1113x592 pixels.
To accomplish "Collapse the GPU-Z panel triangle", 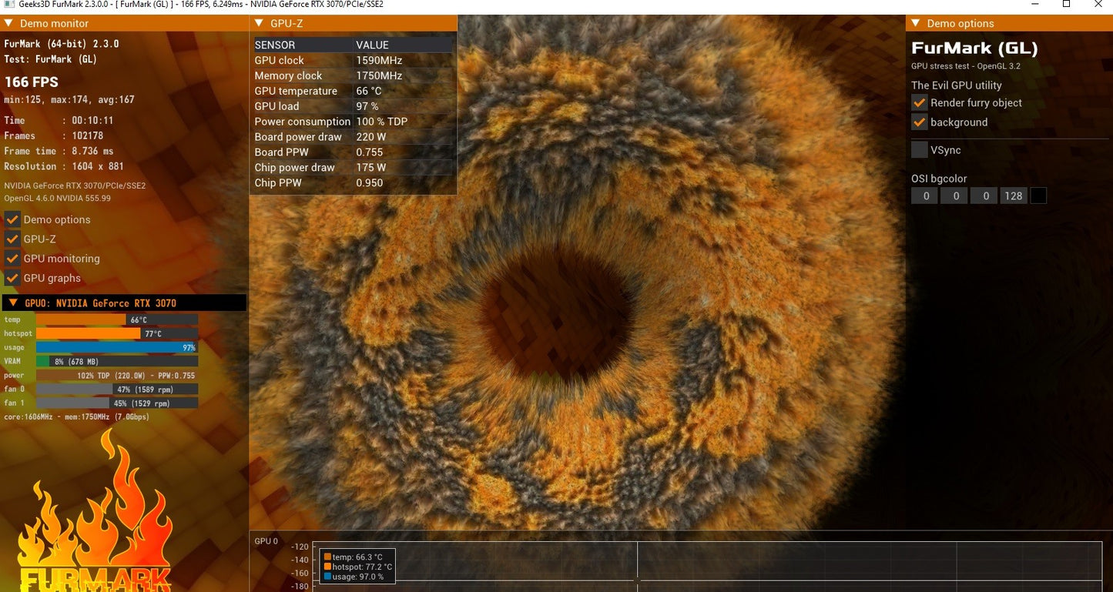I will coord(259,23).
